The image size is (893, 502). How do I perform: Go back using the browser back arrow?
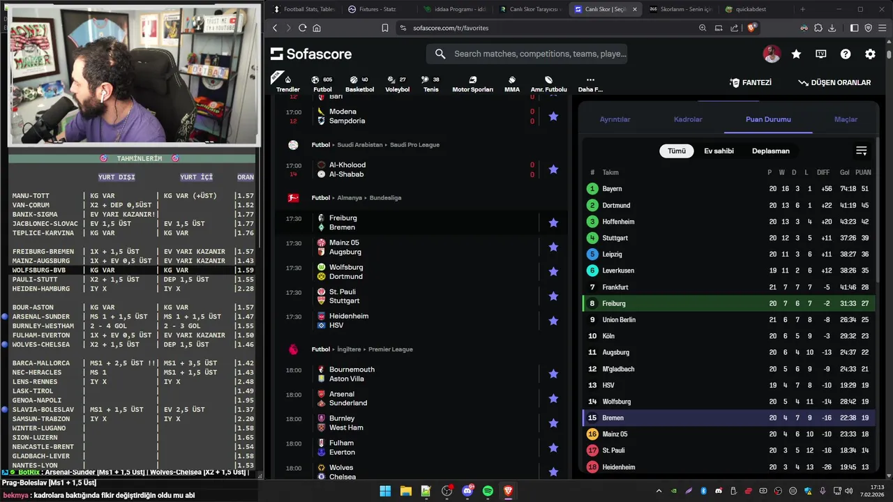[275, 28]
